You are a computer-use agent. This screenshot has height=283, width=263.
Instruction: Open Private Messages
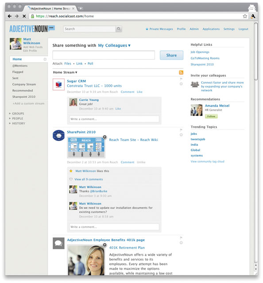pyautogui.click(x=159, y=29)
